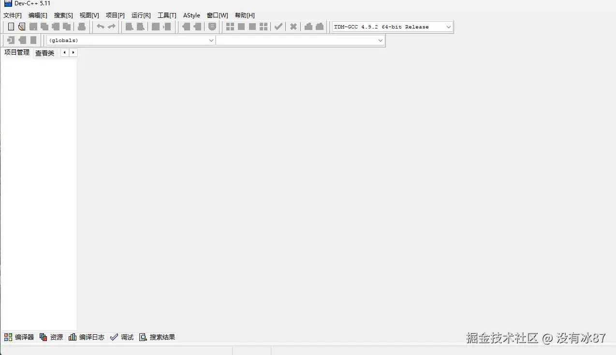616x355 pixels.
Task: Open the 编辑[E] menu
Action: click(x=38, y=15)
